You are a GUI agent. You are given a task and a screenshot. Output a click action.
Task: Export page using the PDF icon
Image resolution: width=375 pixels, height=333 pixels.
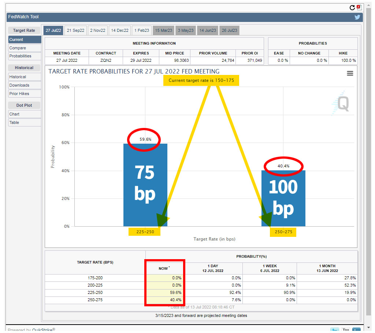pos(359,7)
